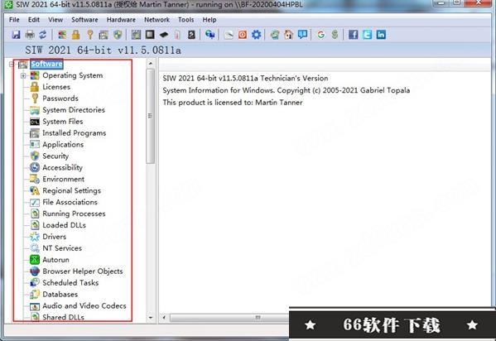Click the Twitter toolbar icon
Screen dimensions: 496x341
pos(368,35)
